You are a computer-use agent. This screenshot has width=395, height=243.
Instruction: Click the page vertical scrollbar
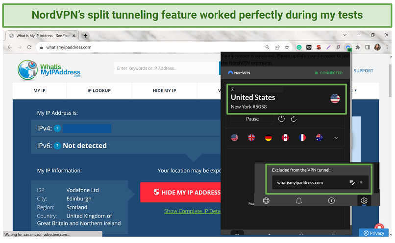pos(390,80)
